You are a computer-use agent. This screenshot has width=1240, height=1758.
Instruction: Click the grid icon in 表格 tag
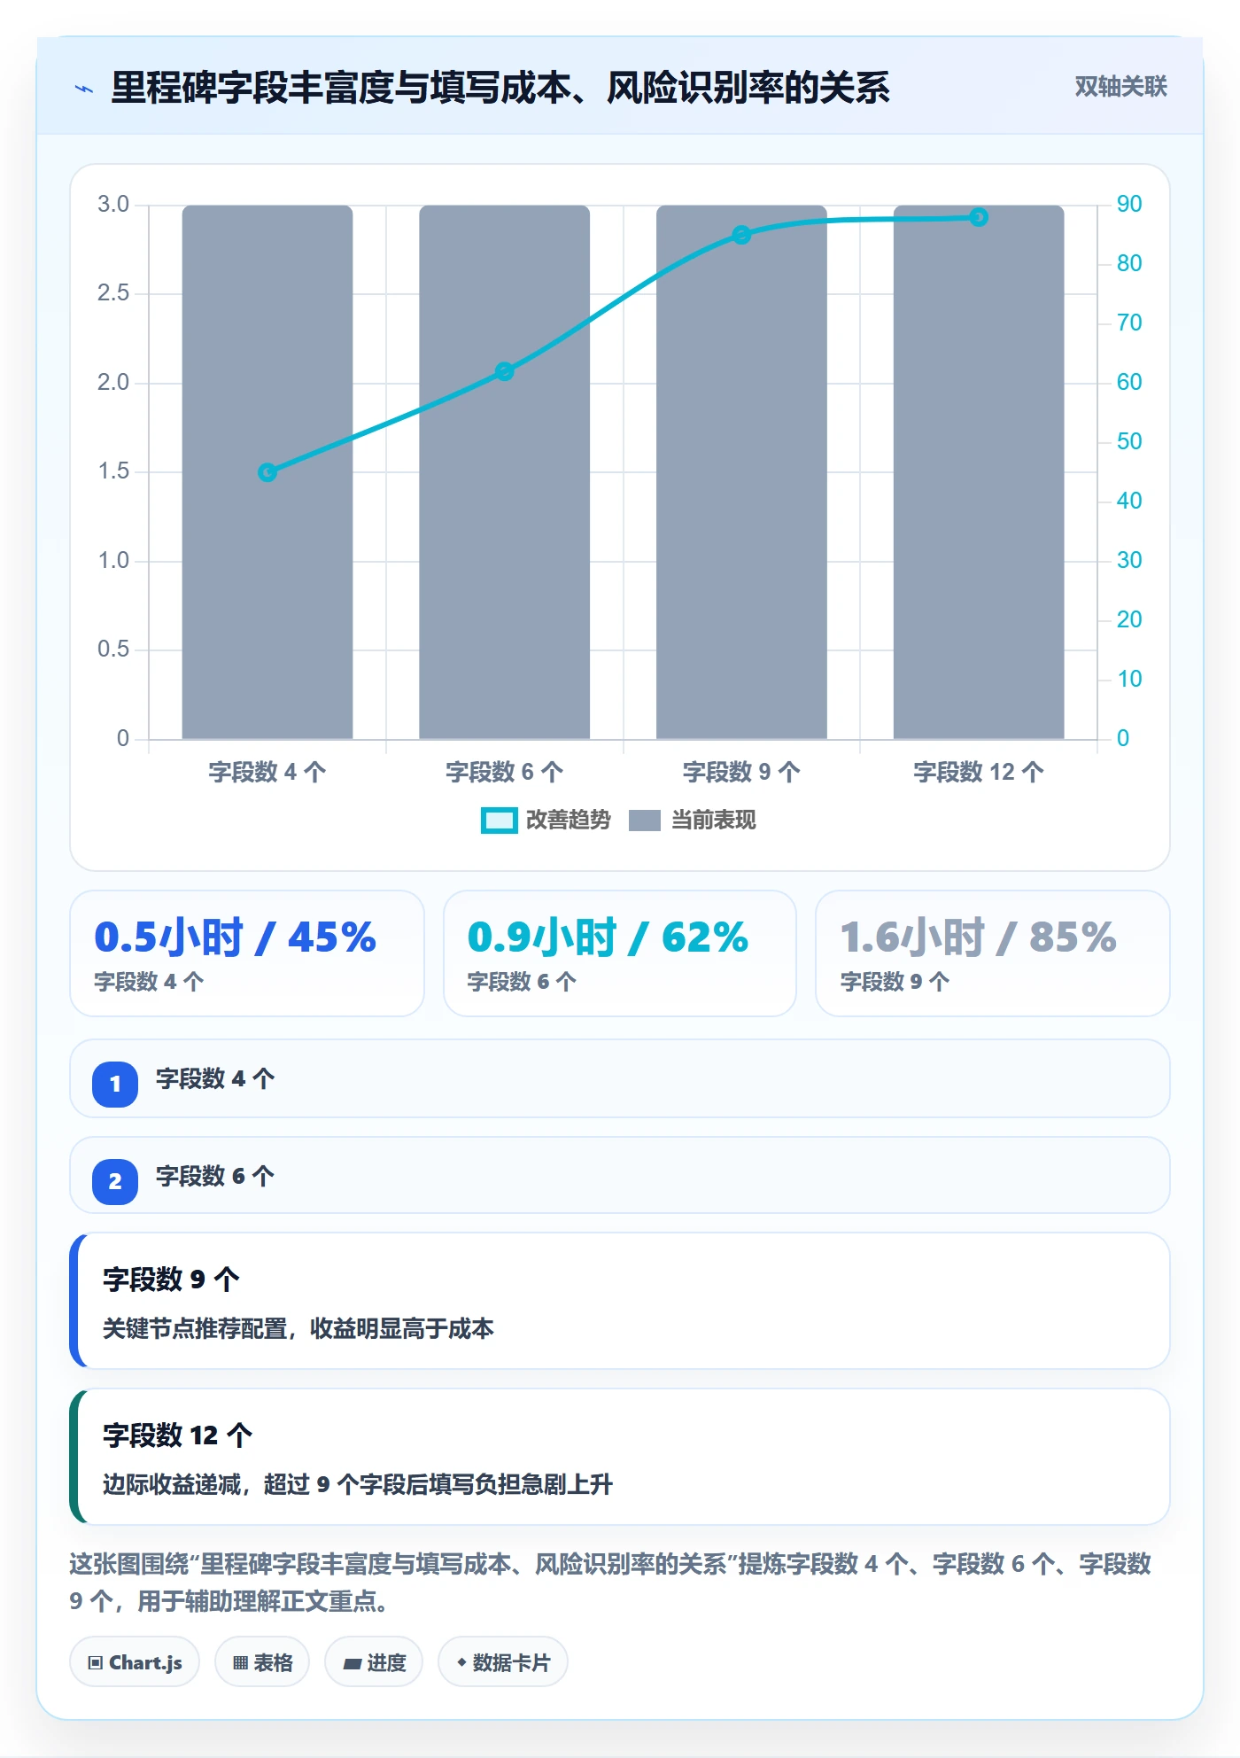pos(240,1663)
